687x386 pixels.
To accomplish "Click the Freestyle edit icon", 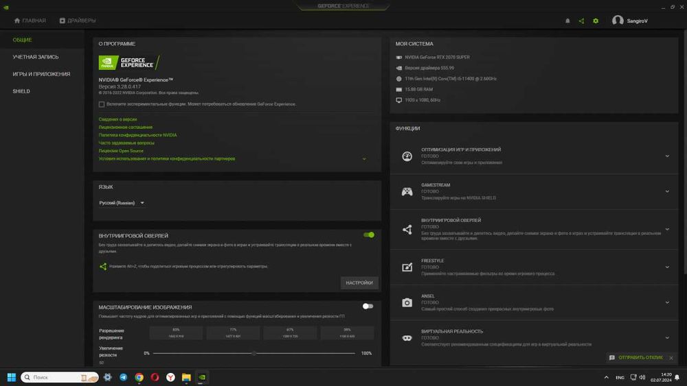I will (407, 267).
